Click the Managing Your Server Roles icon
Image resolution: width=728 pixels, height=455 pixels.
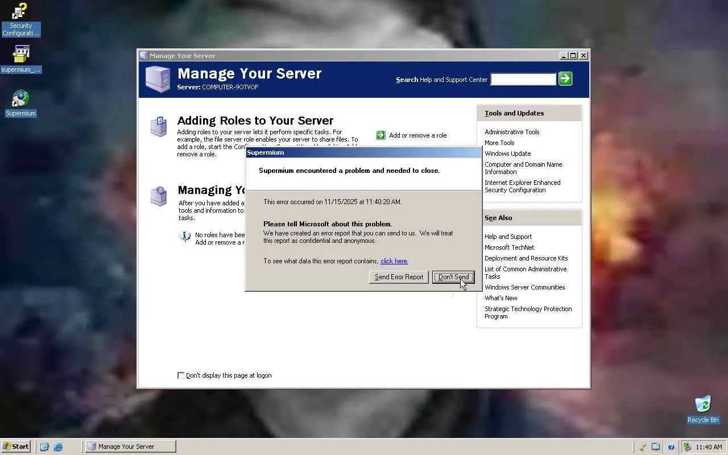[x=159, y=196]
